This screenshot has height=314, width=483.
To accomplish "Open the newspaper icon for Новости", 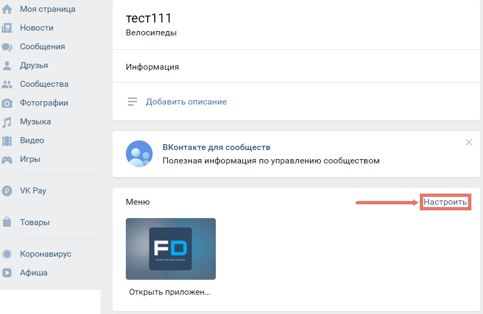I will click(7, 28).
